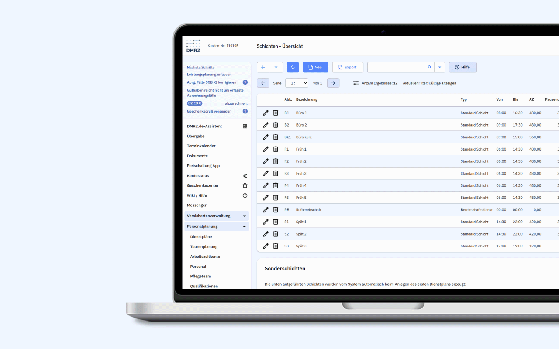This screenshot has width=559, height=349.
Task: Open the page number select box
Action: (x=297, y=83)
